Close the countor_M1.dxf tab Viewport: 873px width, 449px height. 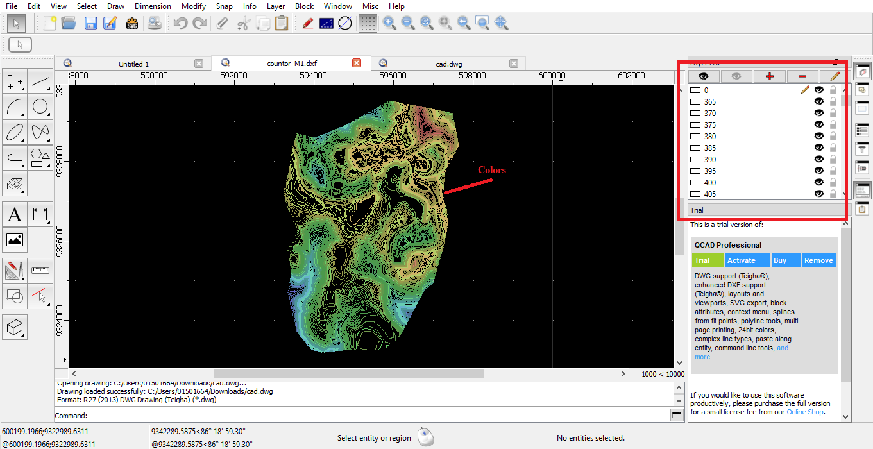click(x=357, y=63)
